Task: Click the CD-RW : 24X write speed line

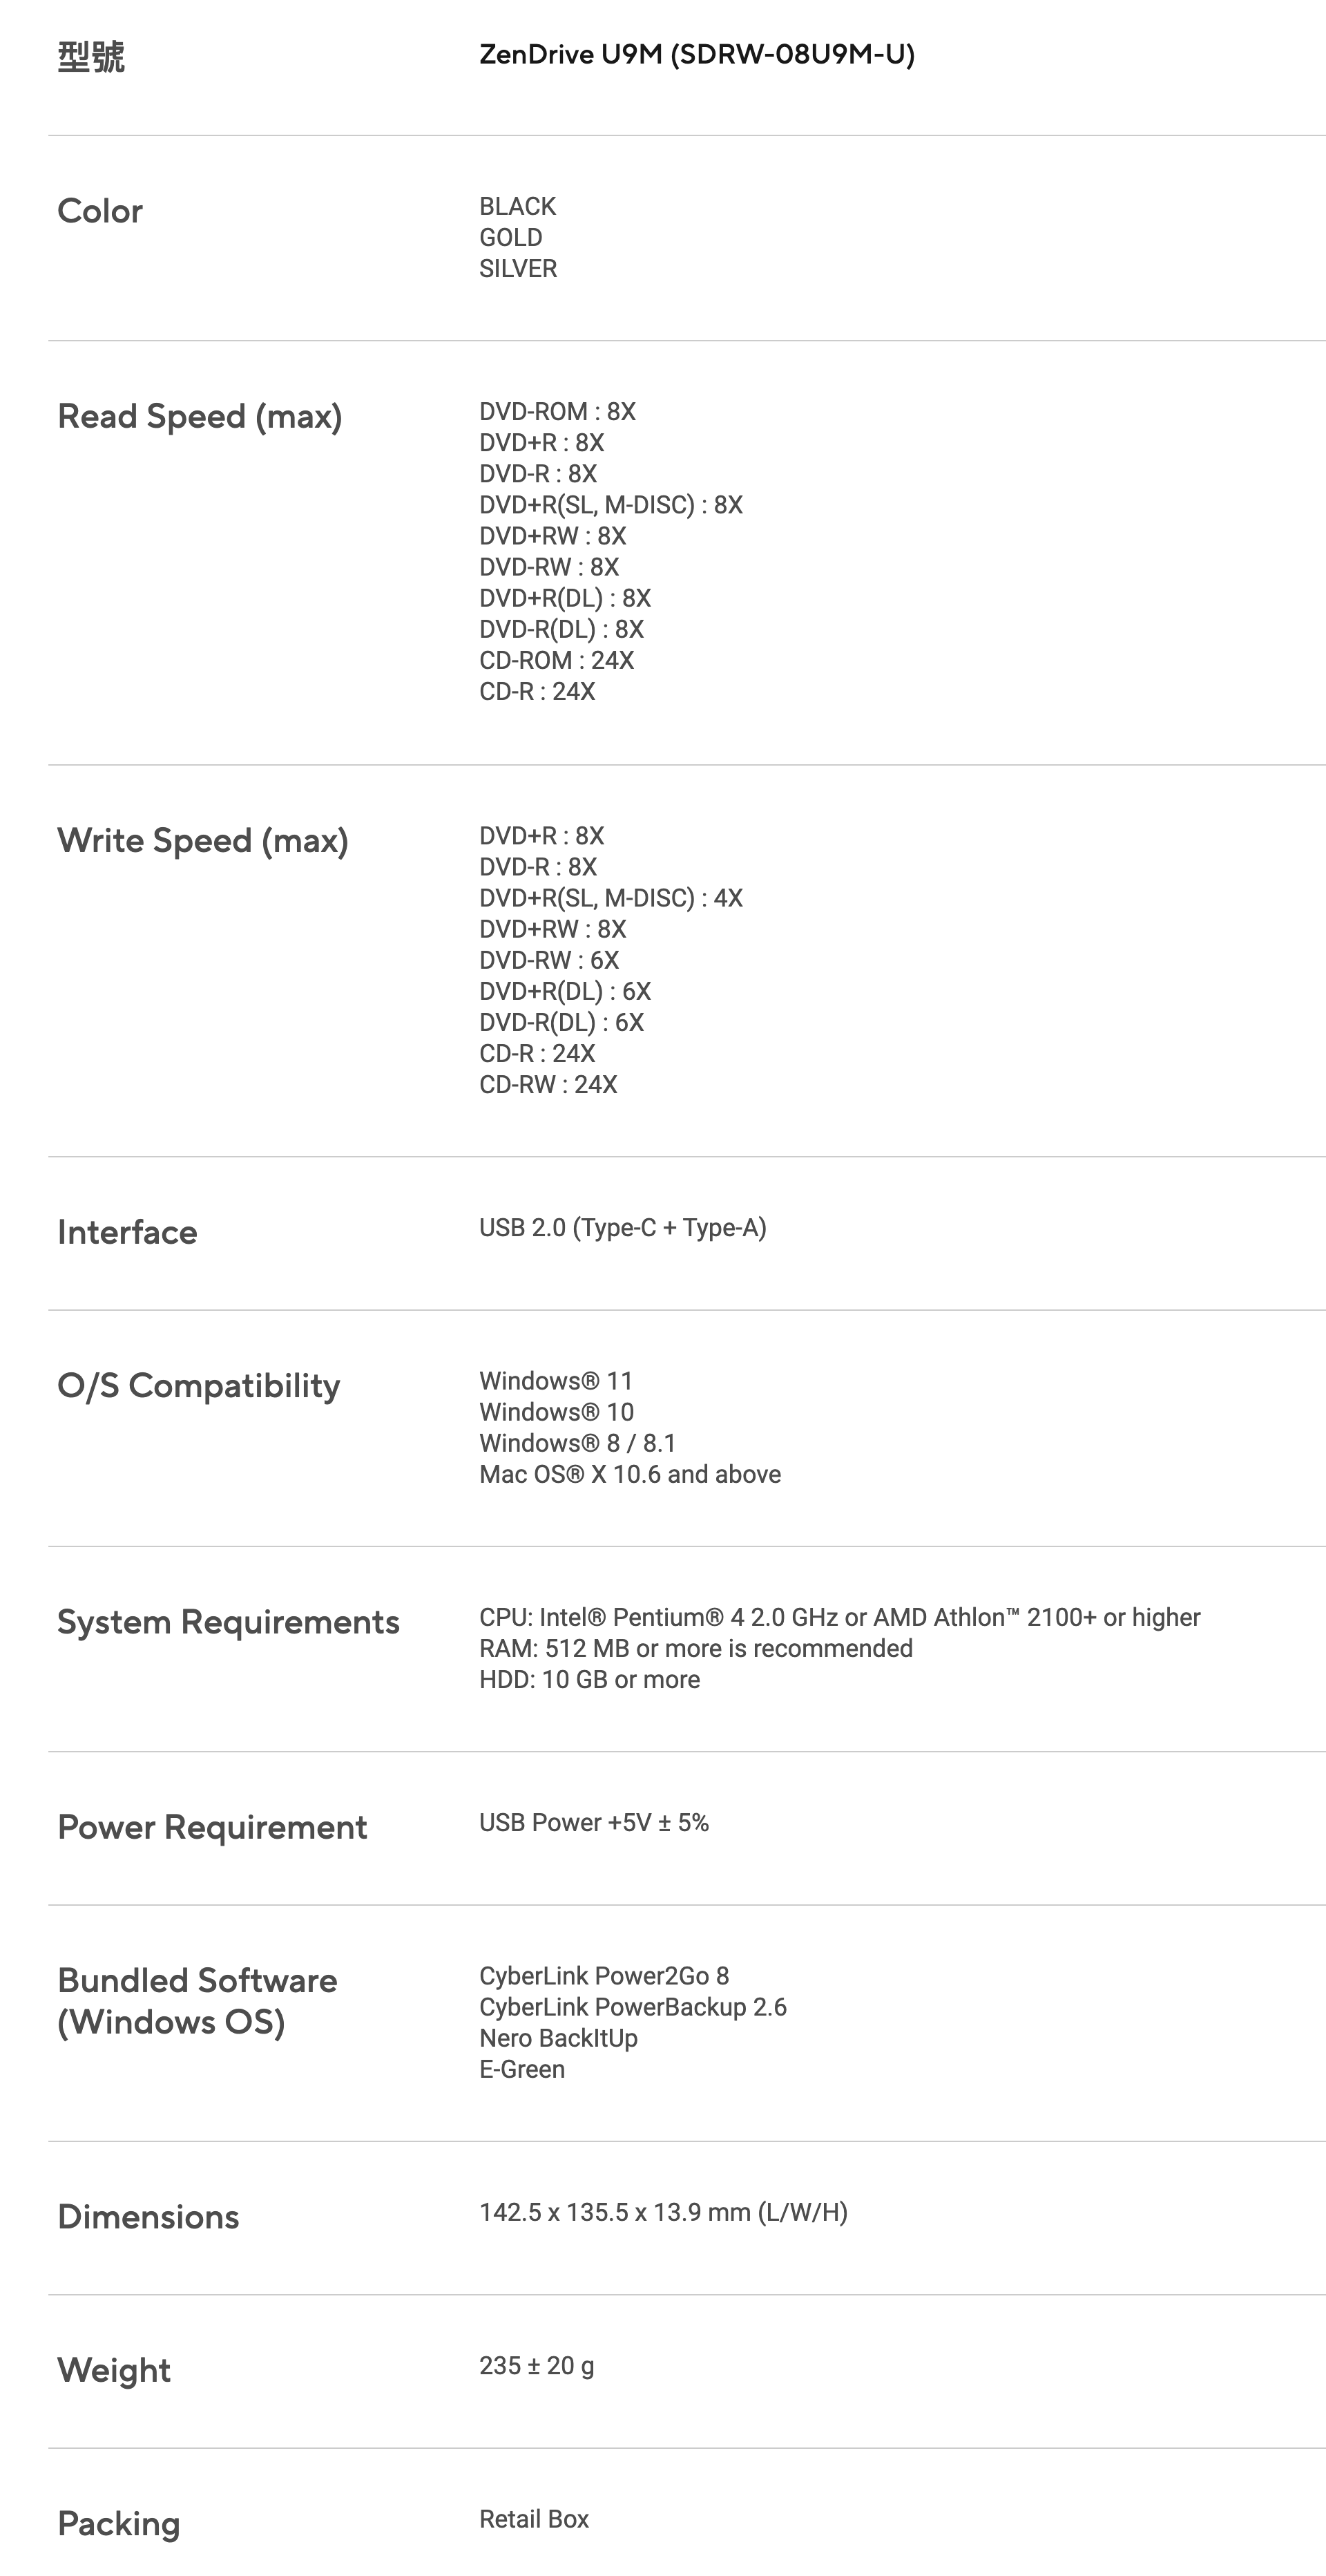Action: pyautogui.click(x=548, y=1085)
